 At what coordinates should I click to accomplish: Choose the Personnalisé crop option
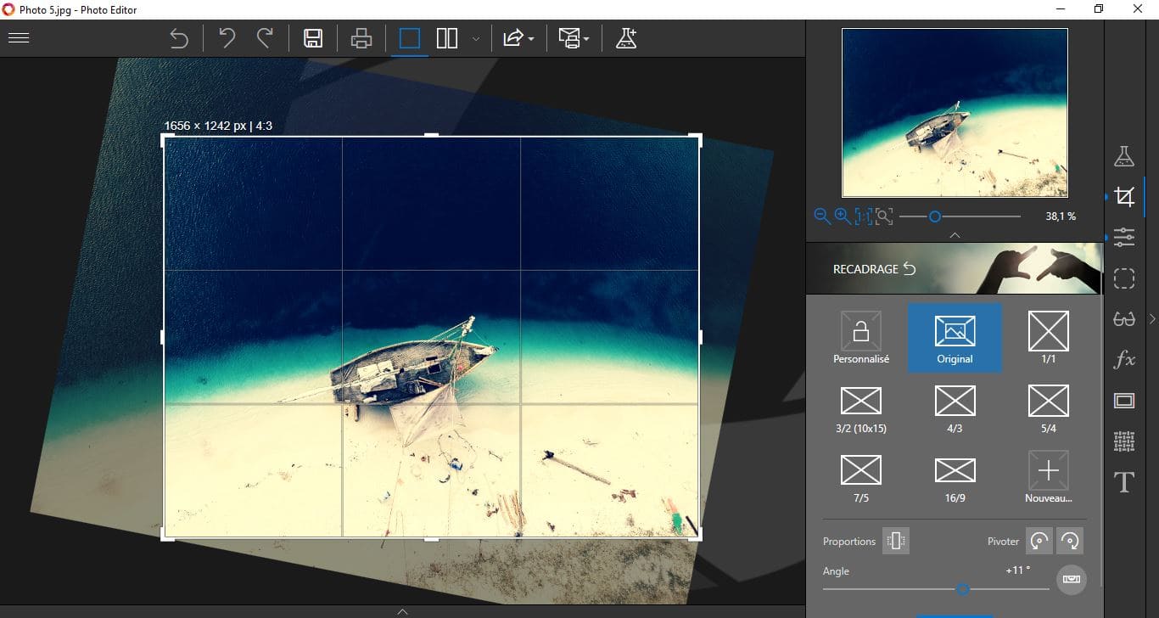pos(861,338)
